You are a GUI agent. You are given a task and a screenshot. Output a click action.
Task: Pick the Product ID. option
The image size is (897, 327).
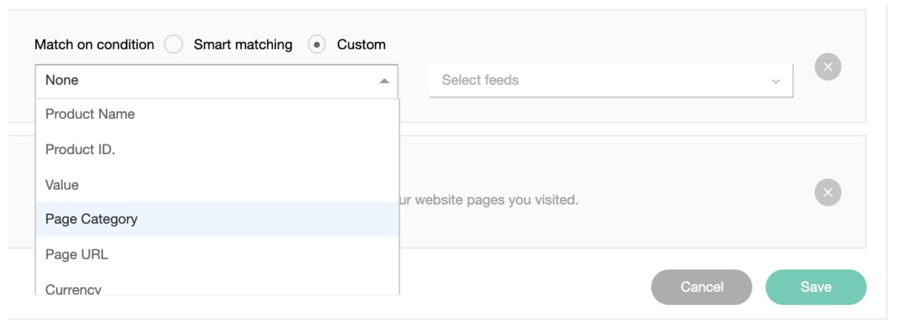(x=80, y=150)
